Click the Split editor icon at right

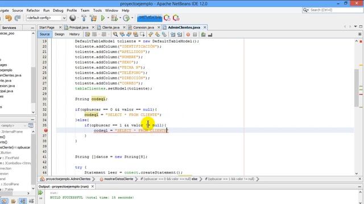pyautogui.click(x=359, y=34)
